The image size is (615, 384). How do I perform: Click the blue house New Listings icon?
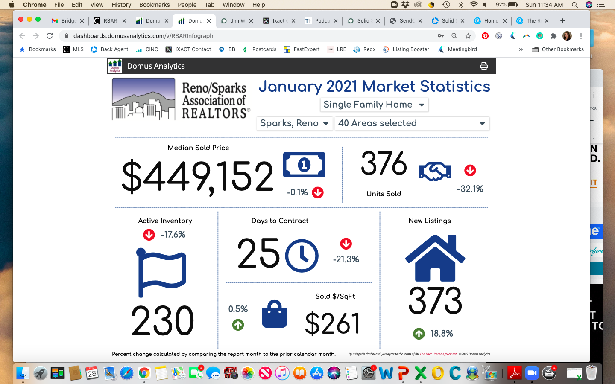coord(435,258)
